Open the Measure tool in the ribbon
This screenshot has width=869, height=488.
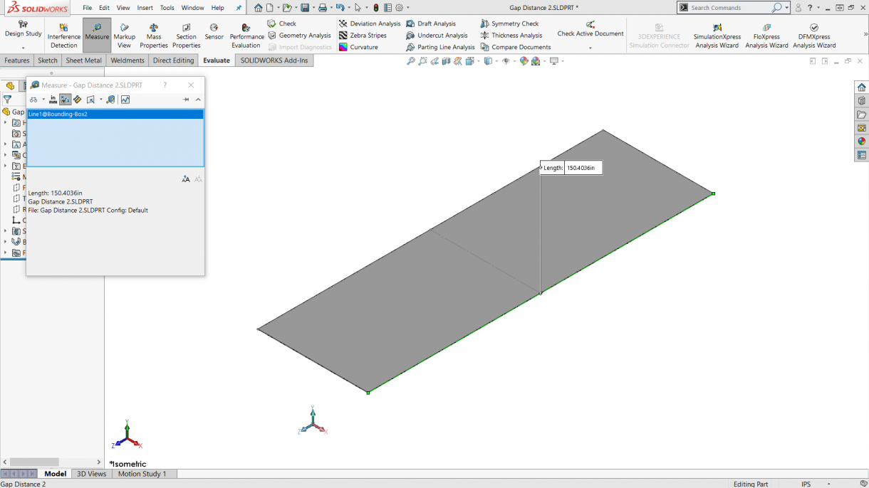(97, 36)
